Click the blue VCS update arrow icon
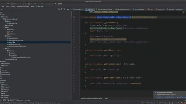The height and width of the screenshot is (104, 186). point(38,4)
